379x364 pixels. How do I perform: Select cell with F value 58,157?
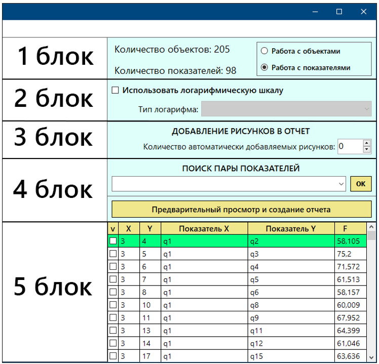(351, 292)
